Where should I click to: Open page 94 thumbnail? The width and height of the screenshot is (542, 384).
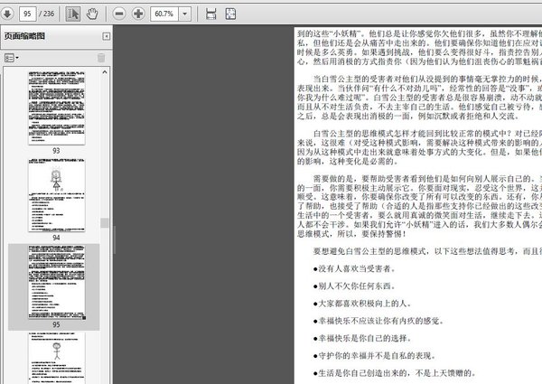click(56, 195)
